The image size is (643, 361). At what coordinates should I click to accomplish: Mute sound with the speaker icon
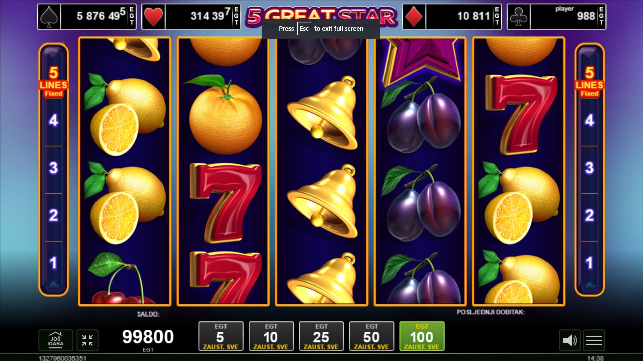tap(570, 340)
